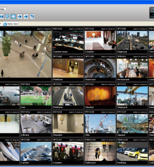Screen dimensions: 154x167
Task: Click the 'Restaurant' caption text
Action: (x=124, y=80)
